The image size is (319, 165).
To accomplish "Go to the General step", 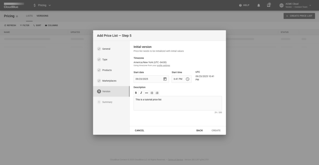I will (x=106, y=49).
